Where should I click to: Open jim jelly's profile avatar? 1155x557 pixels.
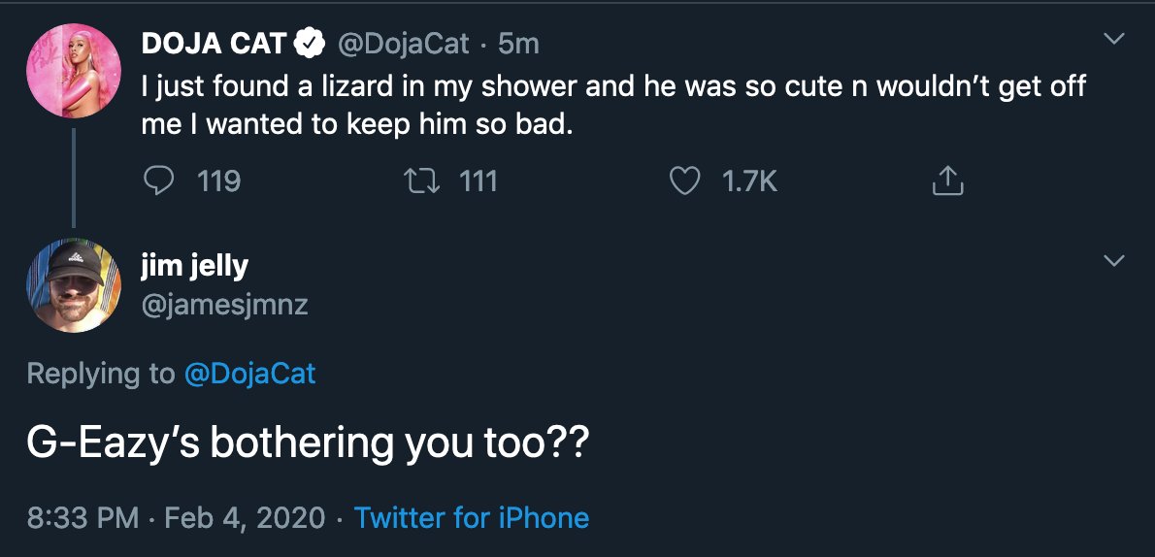(73, 285)
